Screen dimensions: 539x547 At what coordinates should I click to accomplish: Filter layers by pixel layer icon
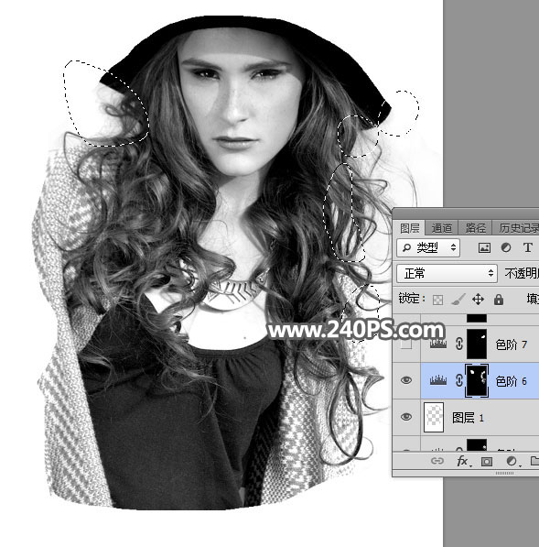point(484,247)
